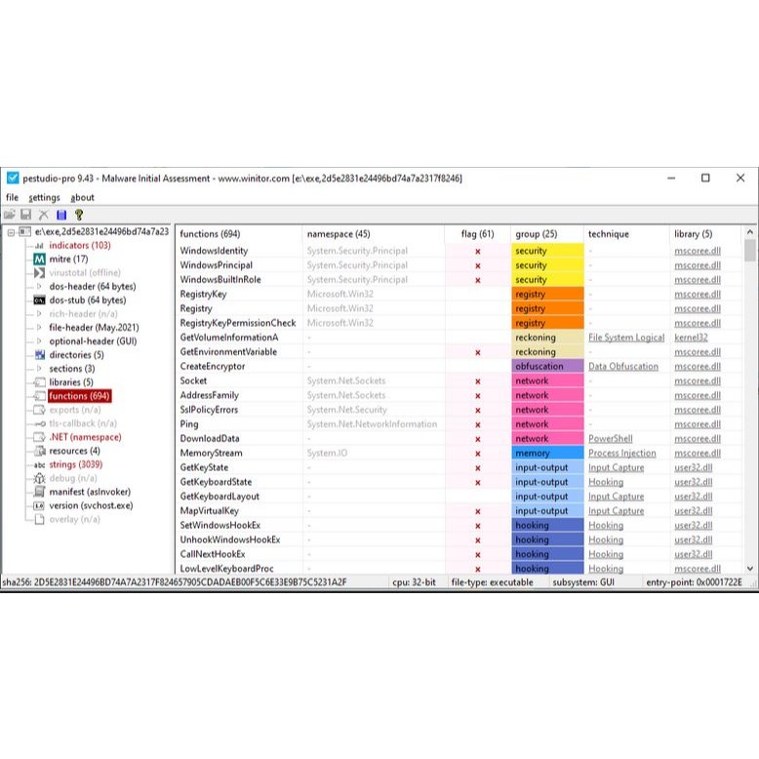The height and width of the screenshot is (759, 759).
Task: Open user32.dll link in GetKeyState row
Action: pyautogui.click(x=694, y=467)
